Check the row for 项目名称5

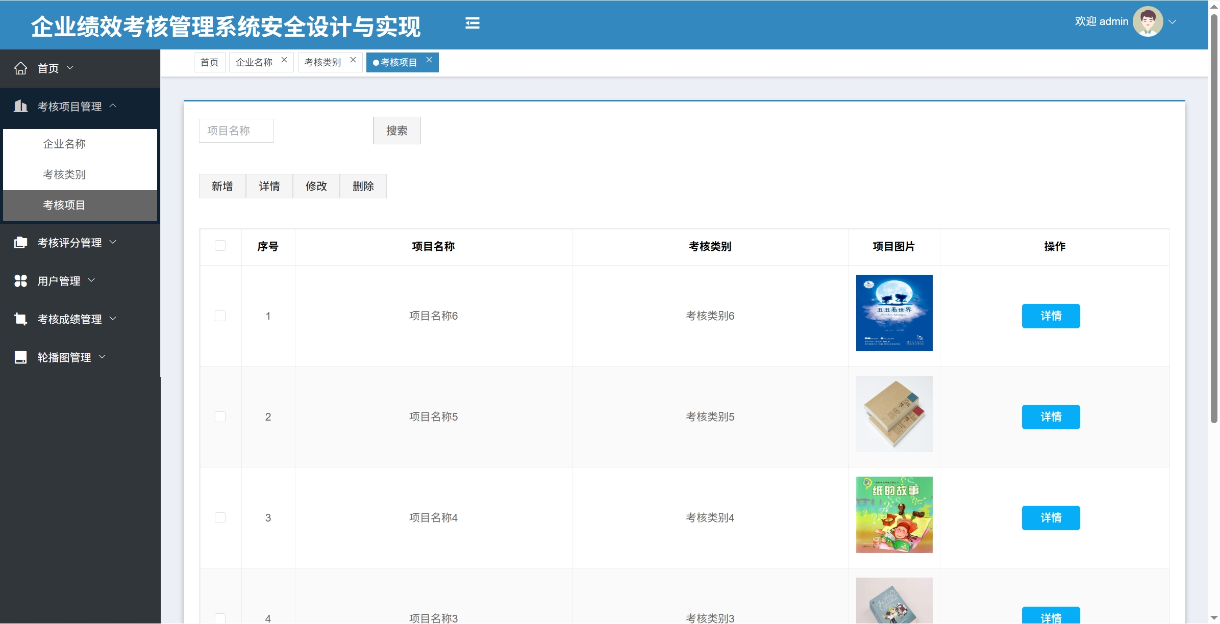pyautogui.click(x=220, y=417)
